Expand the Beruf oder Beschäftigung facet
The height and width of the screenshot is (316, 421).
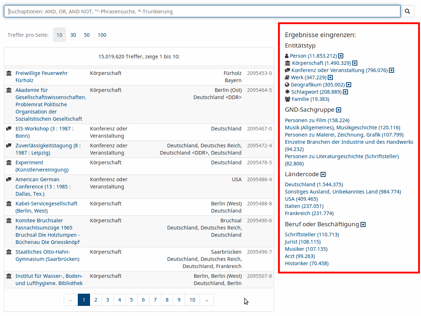click(363, 224)
